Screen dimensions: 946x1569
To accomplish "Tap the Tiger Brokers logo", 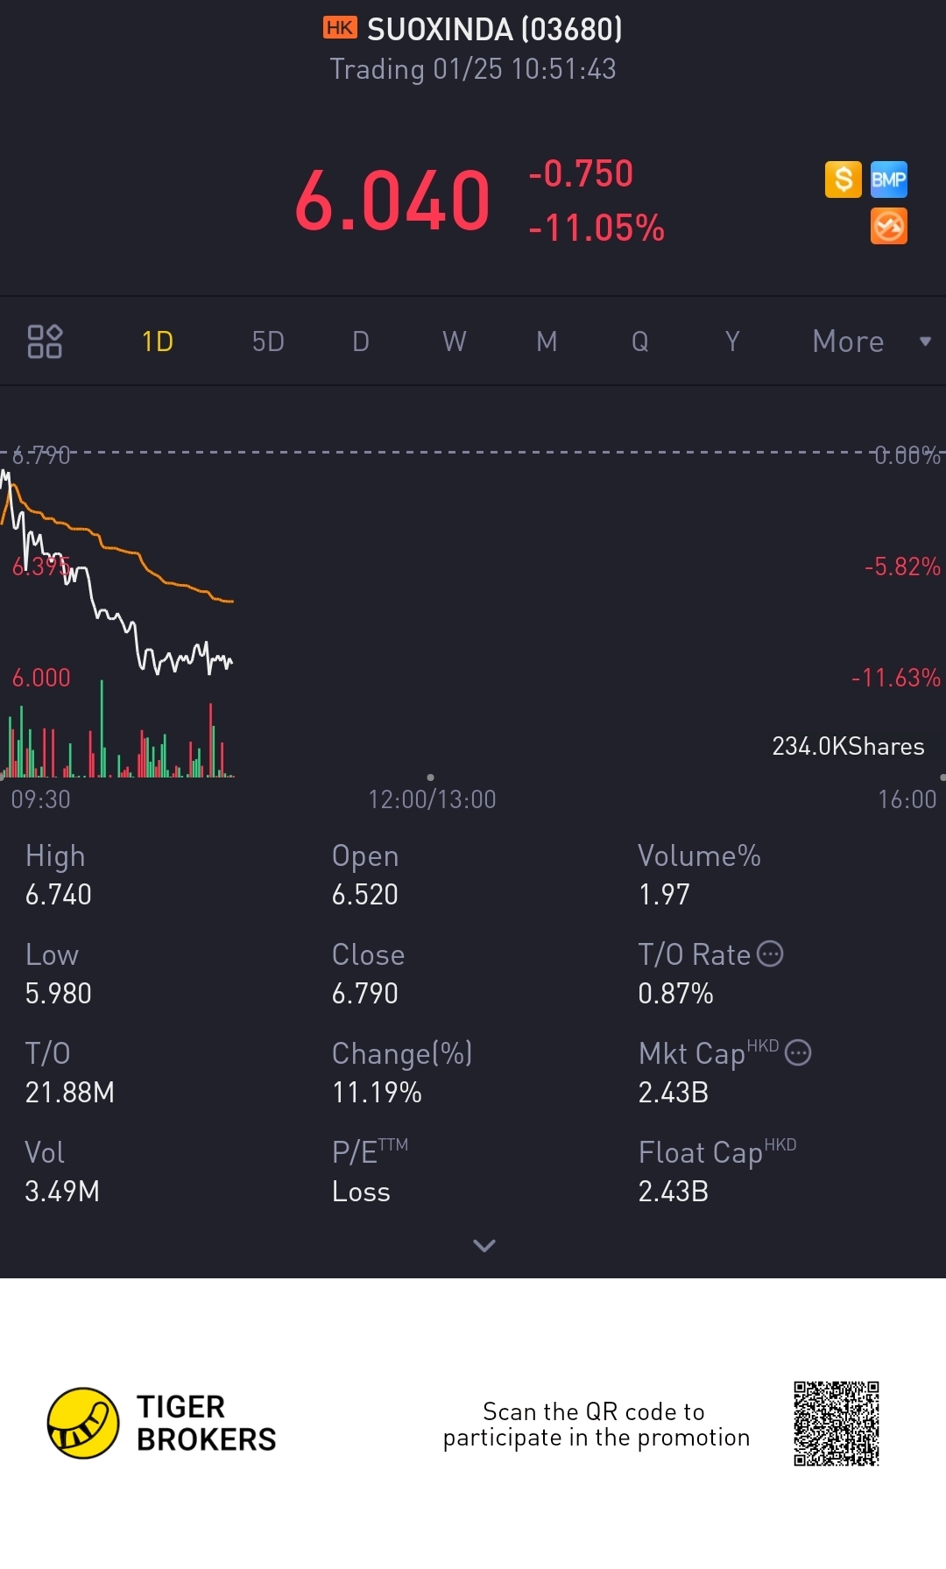I will coord(83,1423).
